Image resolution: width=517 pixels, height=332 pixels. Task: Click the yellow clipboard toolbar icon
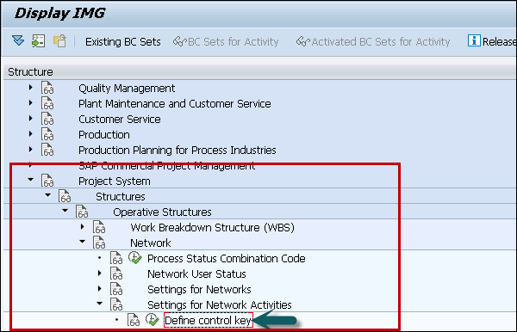tap(59, 41)
